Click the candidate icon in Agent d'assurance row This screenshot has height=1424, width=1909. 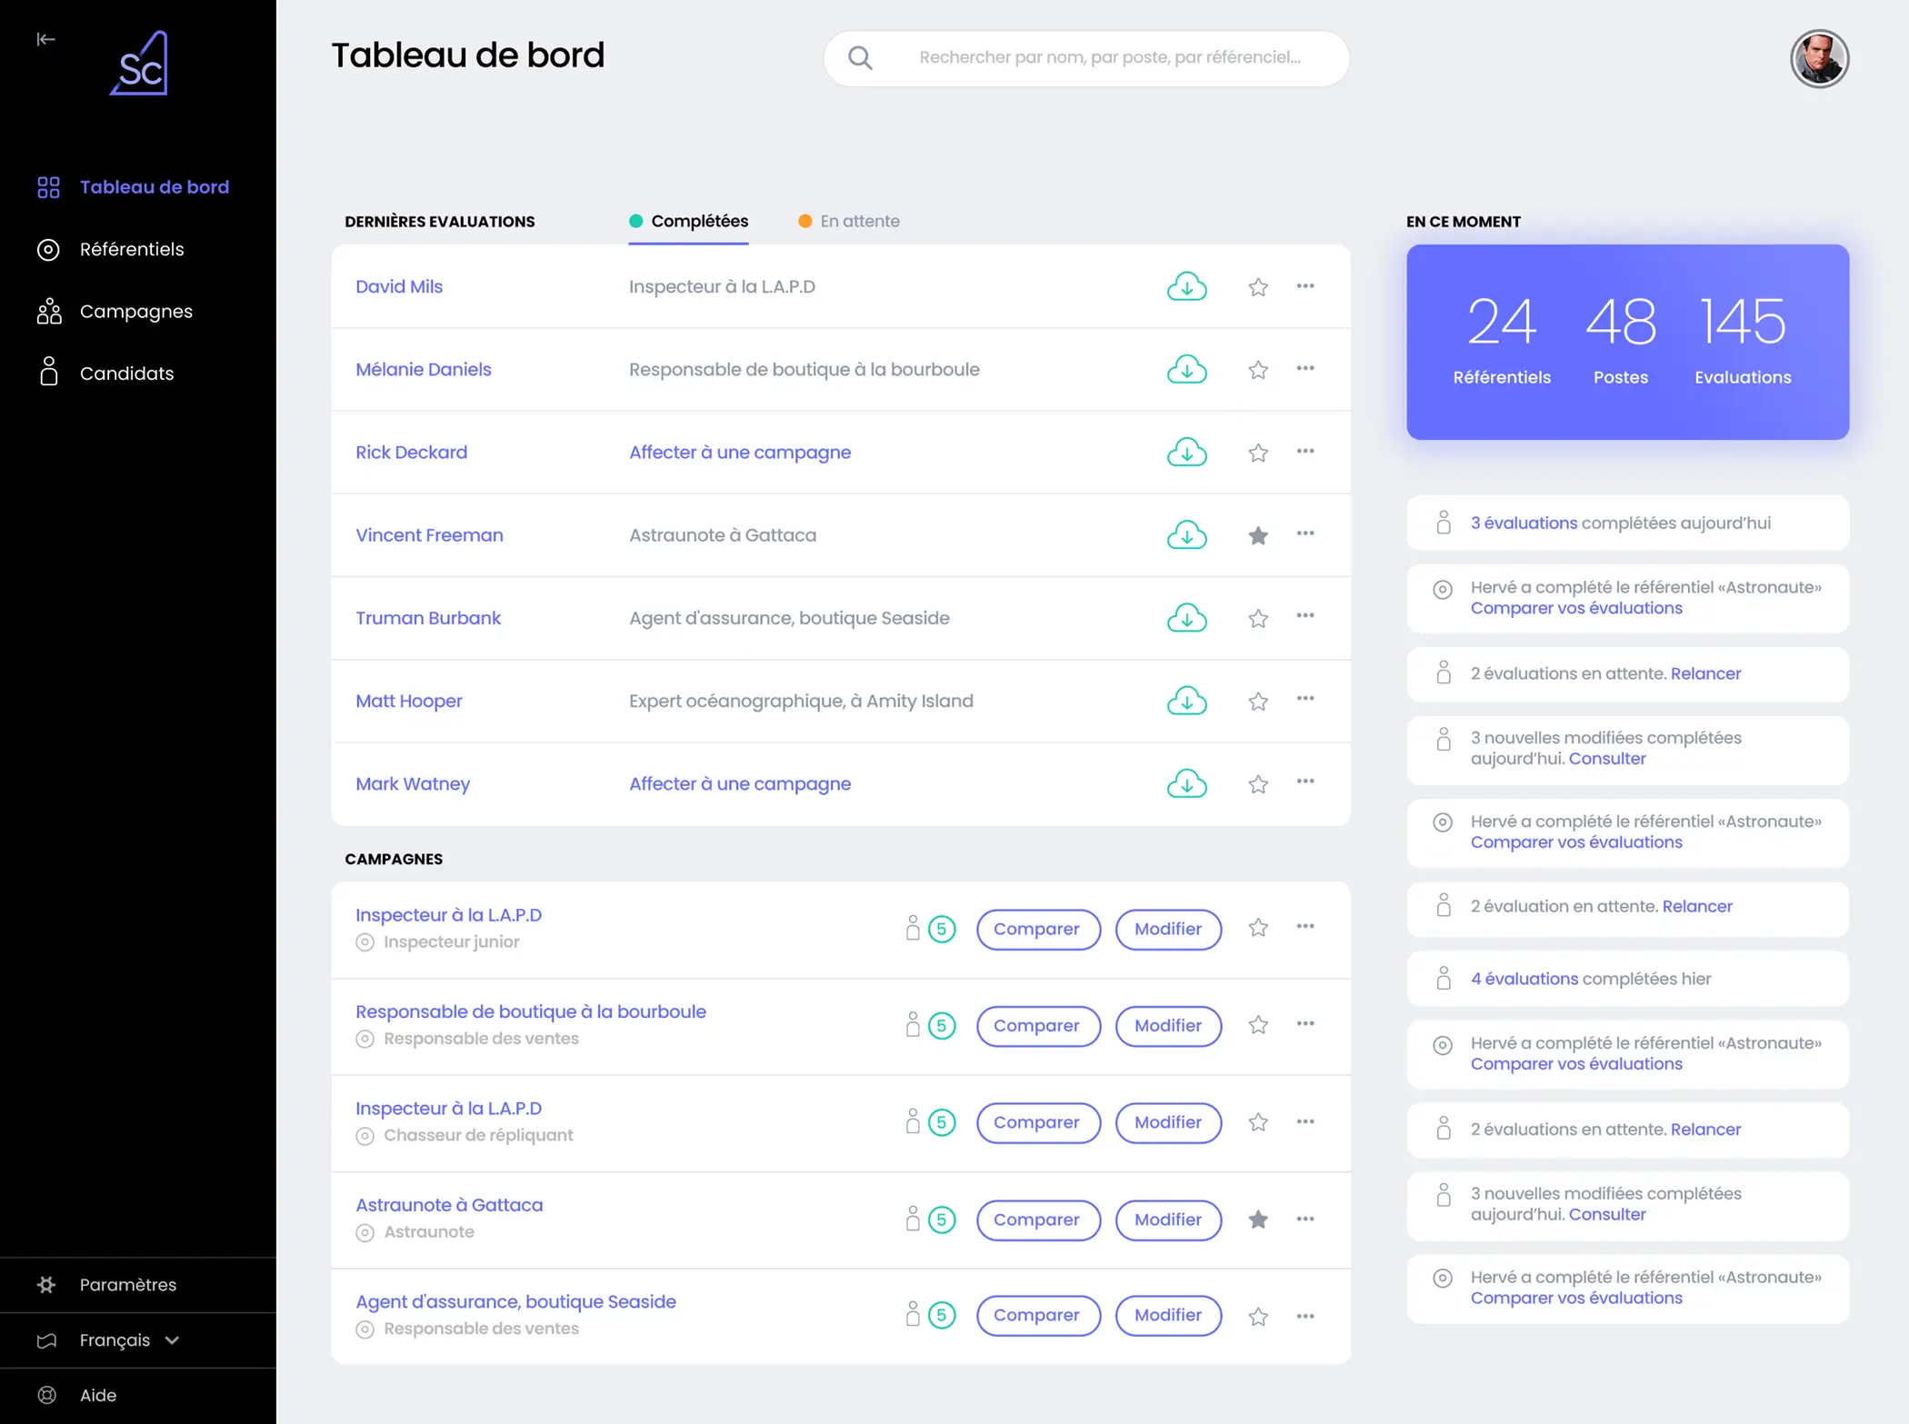(913, 1314)
